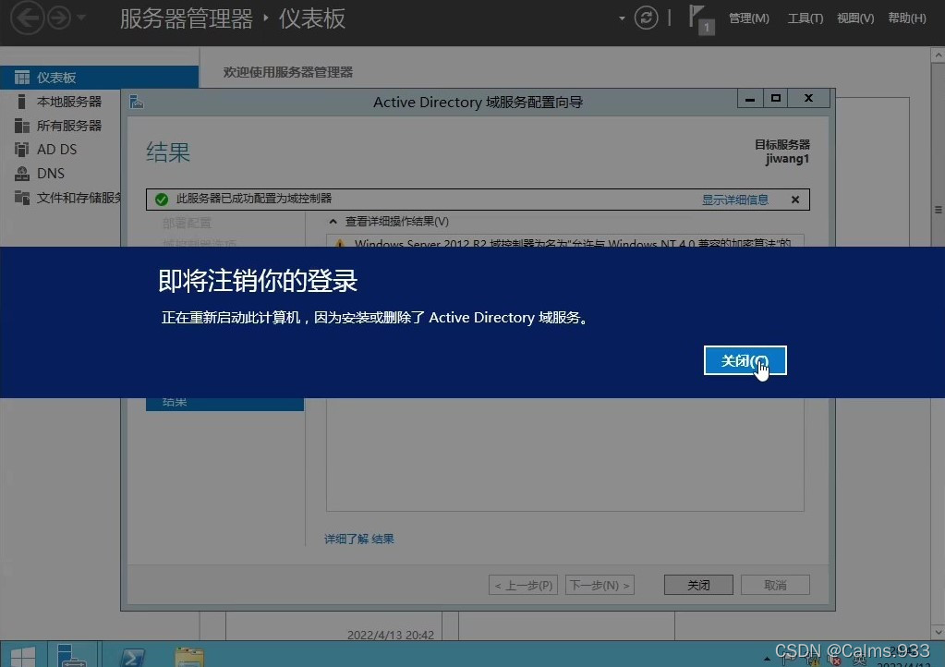Click the AD DS role icon
The height and width of the screenshot is (667, 945).
[21, 150]
